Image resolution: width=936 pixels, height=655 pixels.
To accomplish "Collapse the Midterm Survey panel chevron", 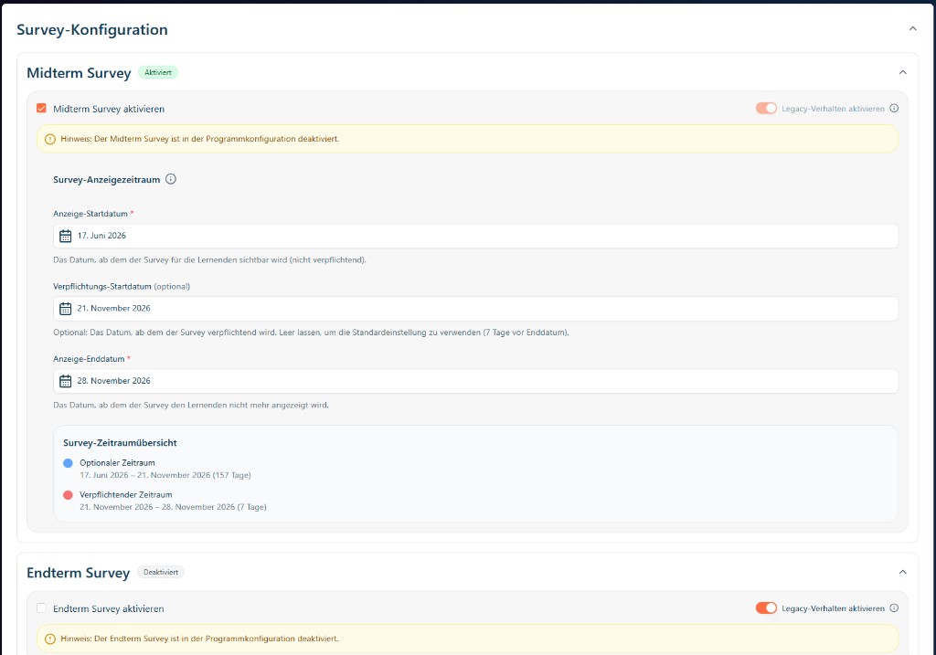I will click(x=902, y=72).
